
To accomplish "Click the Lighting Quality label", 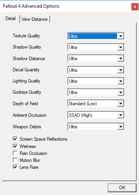I will click(x=27, y=81).
